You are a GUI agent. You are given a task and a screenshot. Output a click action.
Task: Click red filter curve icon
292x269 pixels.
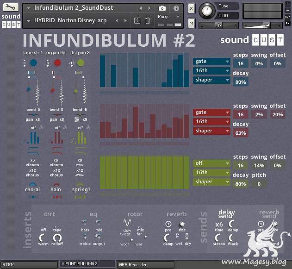pyautogui.click(x=57, y=151)
